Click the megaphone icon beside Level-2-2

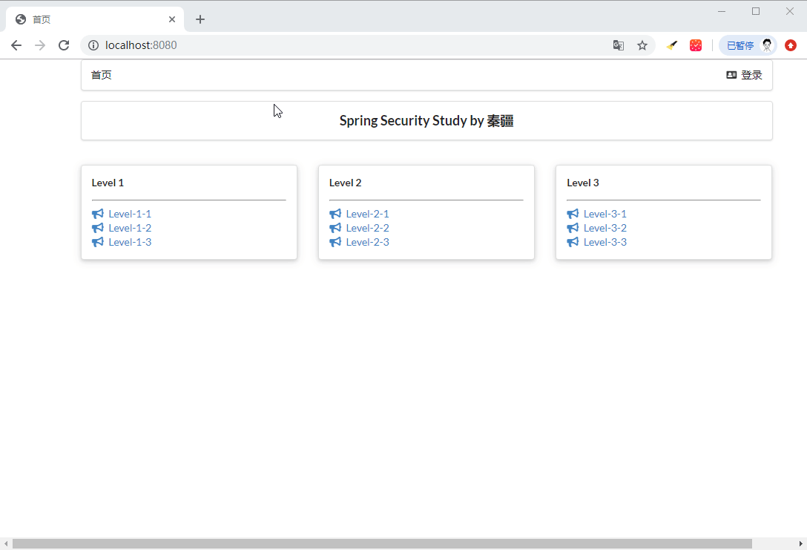click(335, 228)
